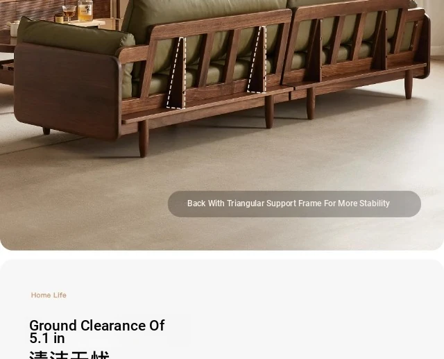
Task: Click the 'Ground Clearance Of 5.1 in' heading
Action: [x=97, y=331]
